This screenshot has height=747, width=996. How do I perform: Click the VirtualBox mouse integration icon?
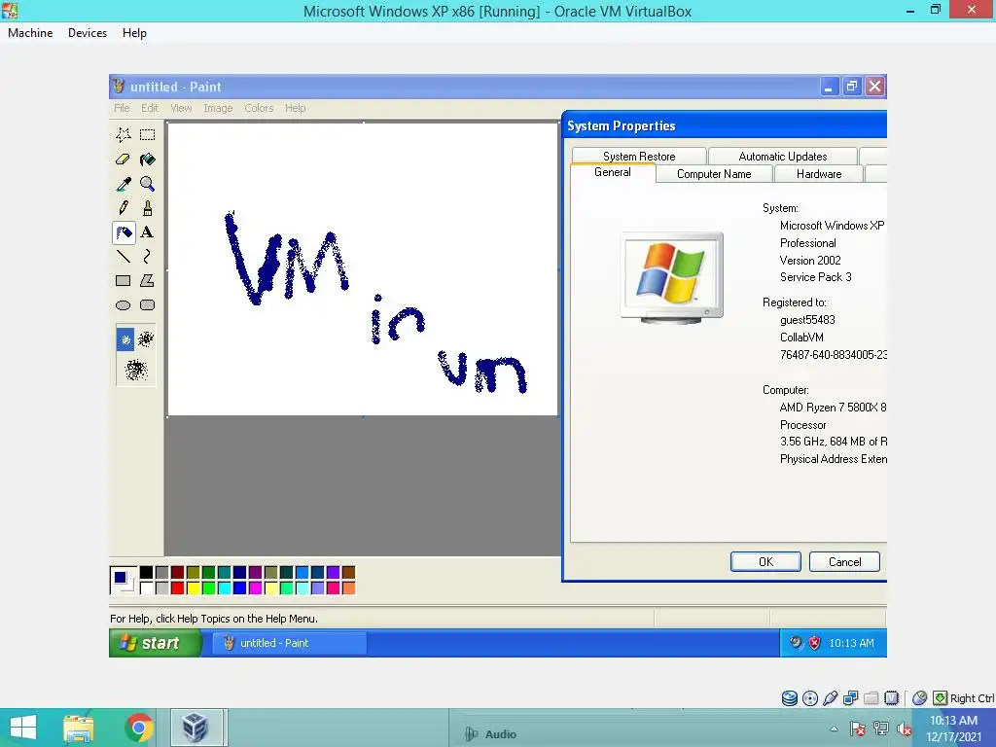point(920,698)
